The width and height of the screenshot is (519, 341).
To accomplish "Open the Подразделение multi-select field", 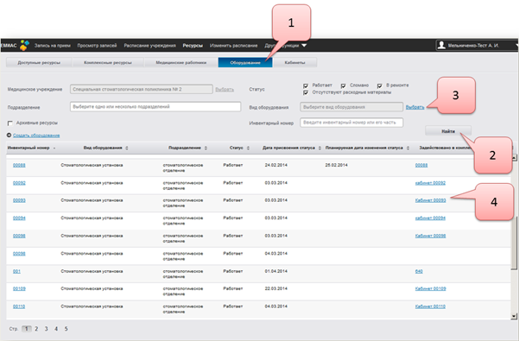I will [x=155, y=107].
